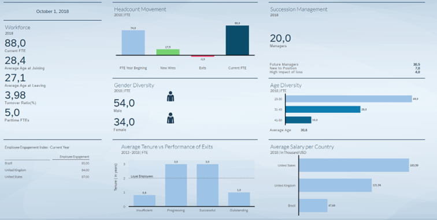Click the Male person icon
This screenshot has height=220, width=437.
[x=171, y=97]
